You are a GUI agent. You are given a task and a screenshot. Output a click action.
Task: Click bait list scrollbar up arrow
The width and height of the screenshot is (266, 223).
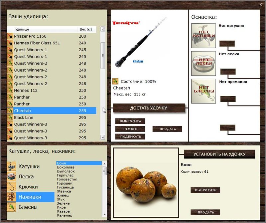pyautogui.click(x=104, y=164)
